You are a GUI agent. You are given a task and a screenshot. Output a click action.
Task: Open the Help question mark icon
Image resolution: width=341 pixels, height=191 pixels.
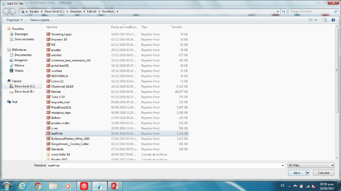333,20
